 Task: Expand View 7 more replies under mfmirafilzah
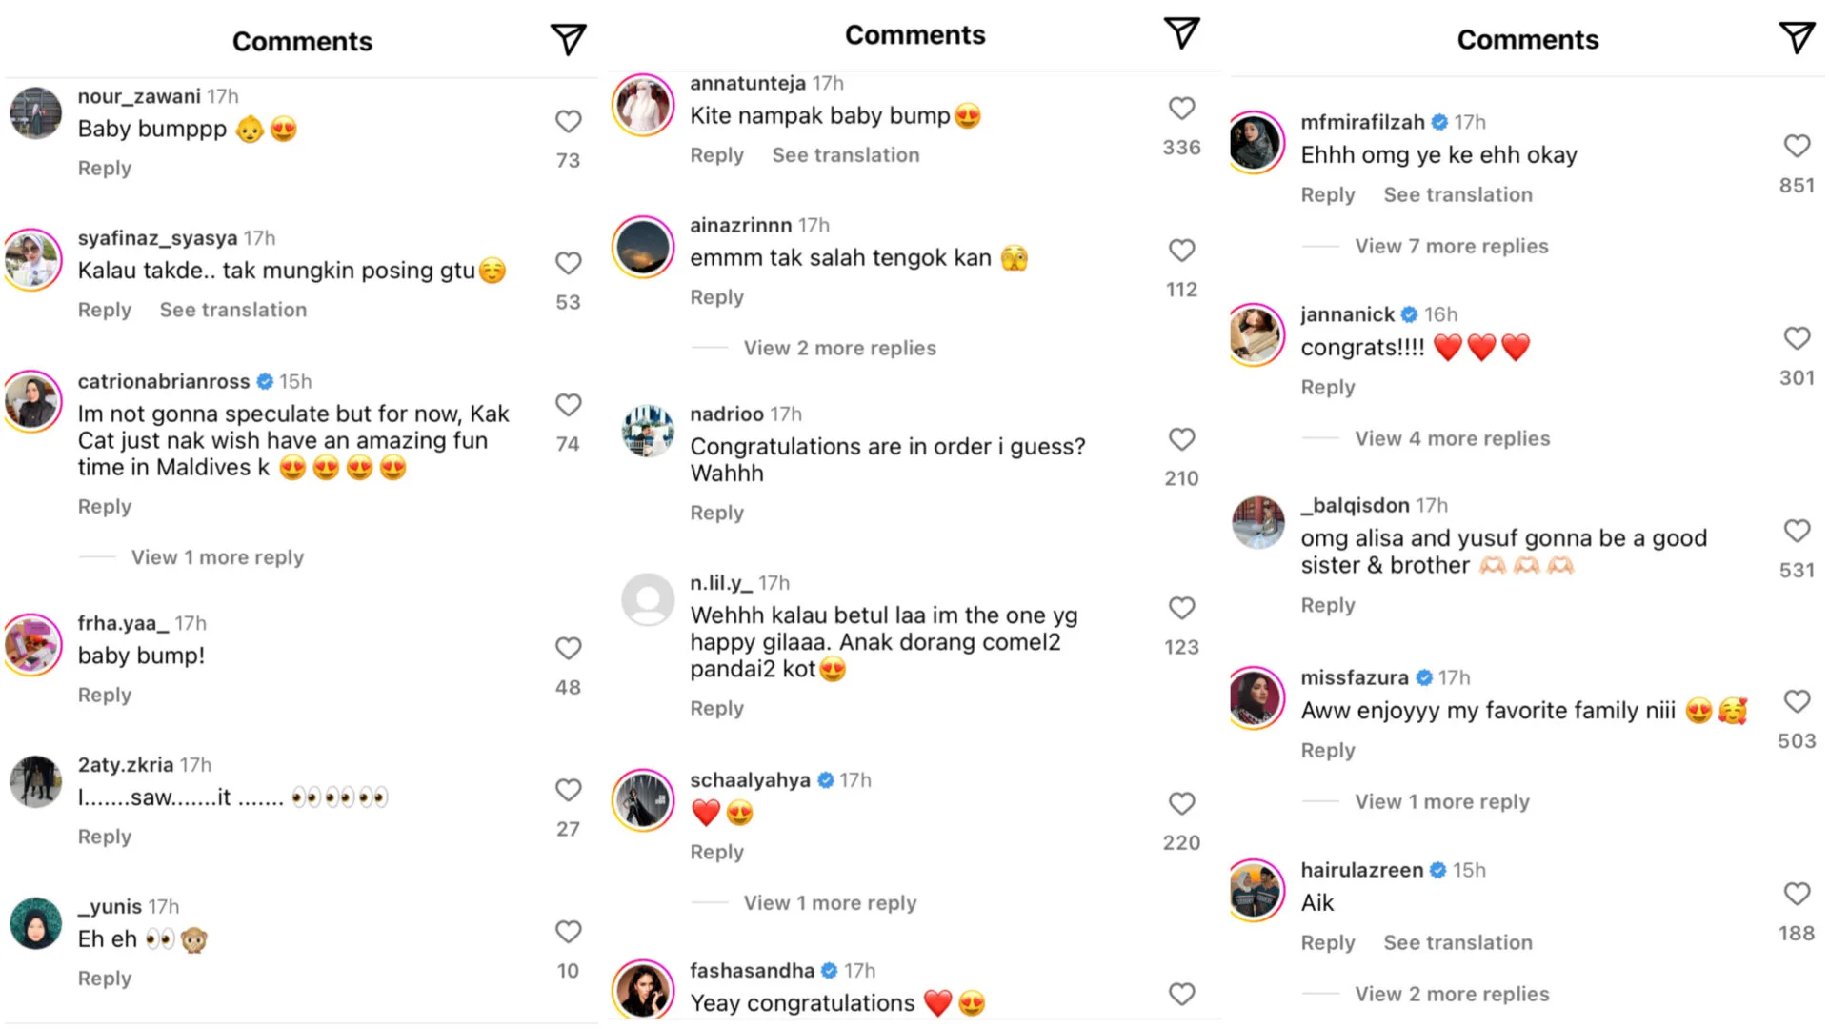[1451, 247]
